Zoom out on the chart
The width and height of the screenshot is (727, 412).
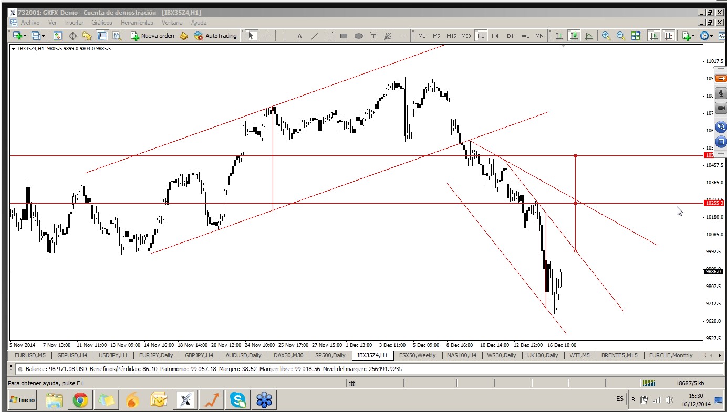coord(621,36)
